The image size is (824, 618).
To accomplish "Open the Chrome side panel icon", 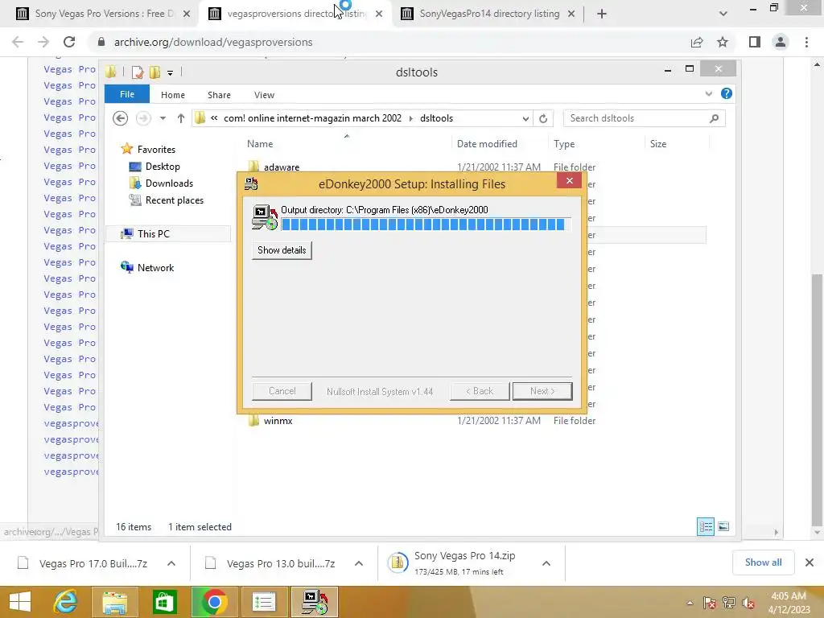I will 755,42.
